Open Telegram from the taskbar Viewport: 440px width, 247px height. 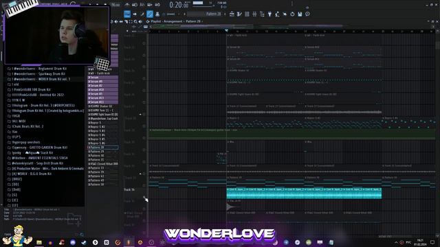[x=286, y=242]
